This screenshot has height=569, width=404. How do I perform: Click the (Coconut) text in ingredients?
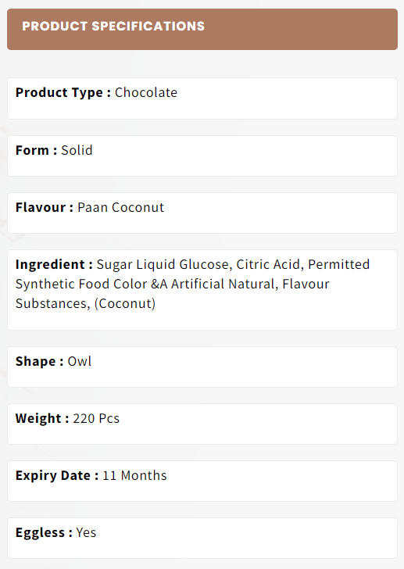click(125, 304)
